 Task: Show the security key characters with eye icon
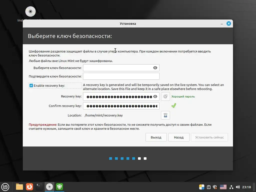click(155, 68)
